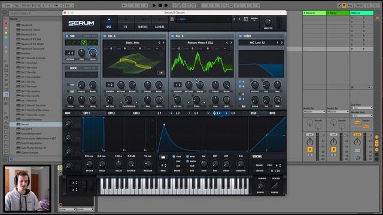This screenshot has height=215, width=383.
Task: Click the LFO Smooth knob
Action: point(241,164)
